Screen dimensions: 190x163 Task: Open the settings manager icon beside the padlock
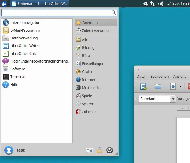tap(89, 150)
